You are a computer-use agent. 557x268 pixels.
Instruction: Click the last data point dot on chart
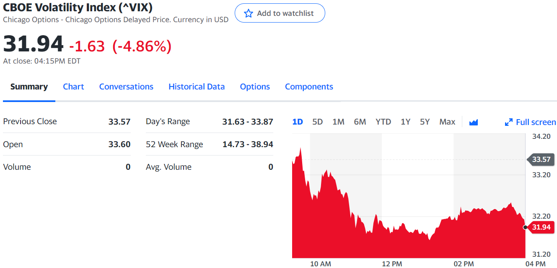[x=526, y=227]
